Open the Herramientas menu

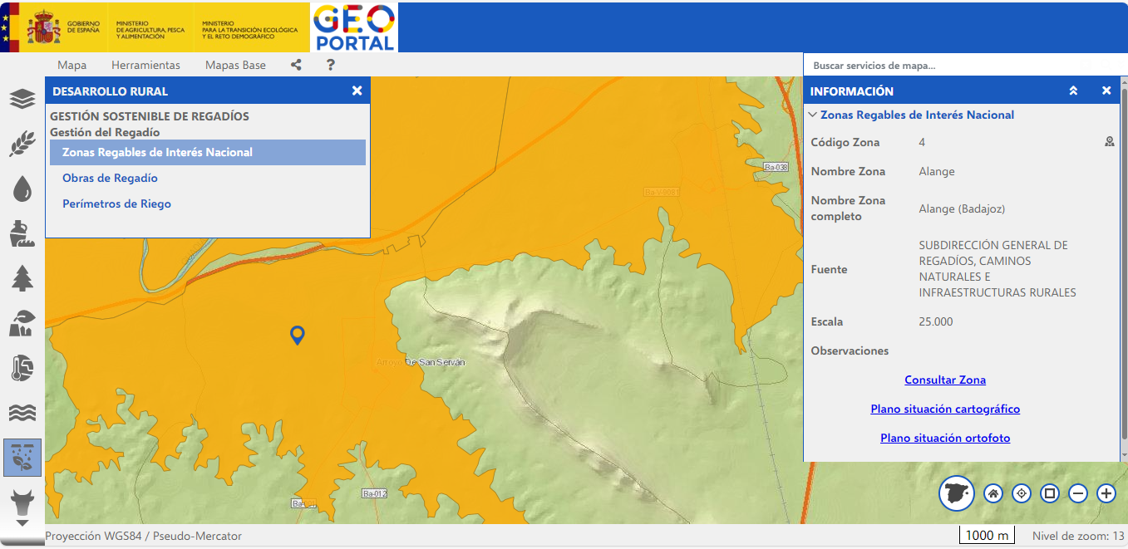click(145, 65)
